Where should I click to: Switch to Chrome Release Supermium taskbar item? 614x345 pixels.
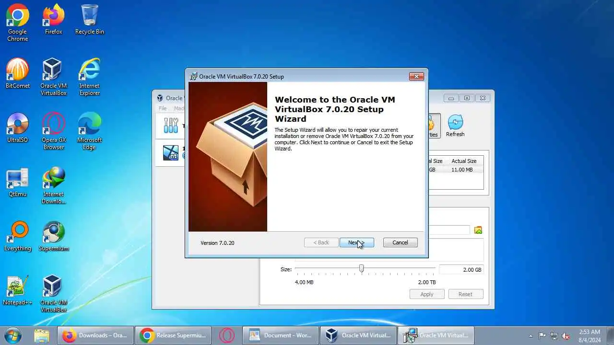point(173,335)
